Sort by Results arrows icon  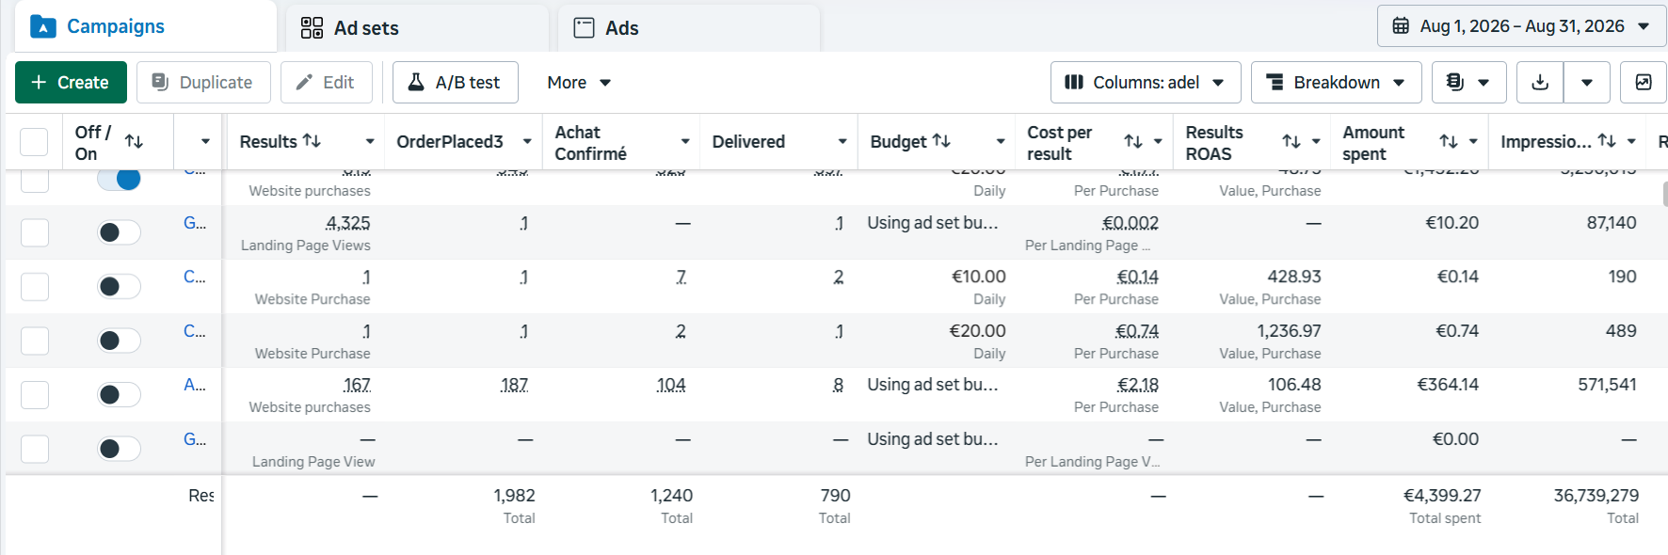(x=312, y=141)
